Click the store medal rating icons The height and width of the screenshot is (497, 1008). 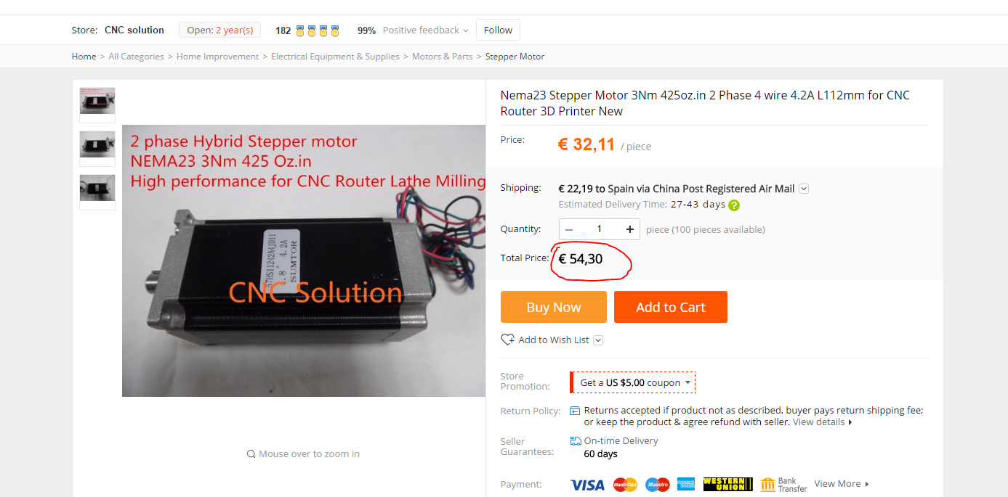[x=318, y=30]
